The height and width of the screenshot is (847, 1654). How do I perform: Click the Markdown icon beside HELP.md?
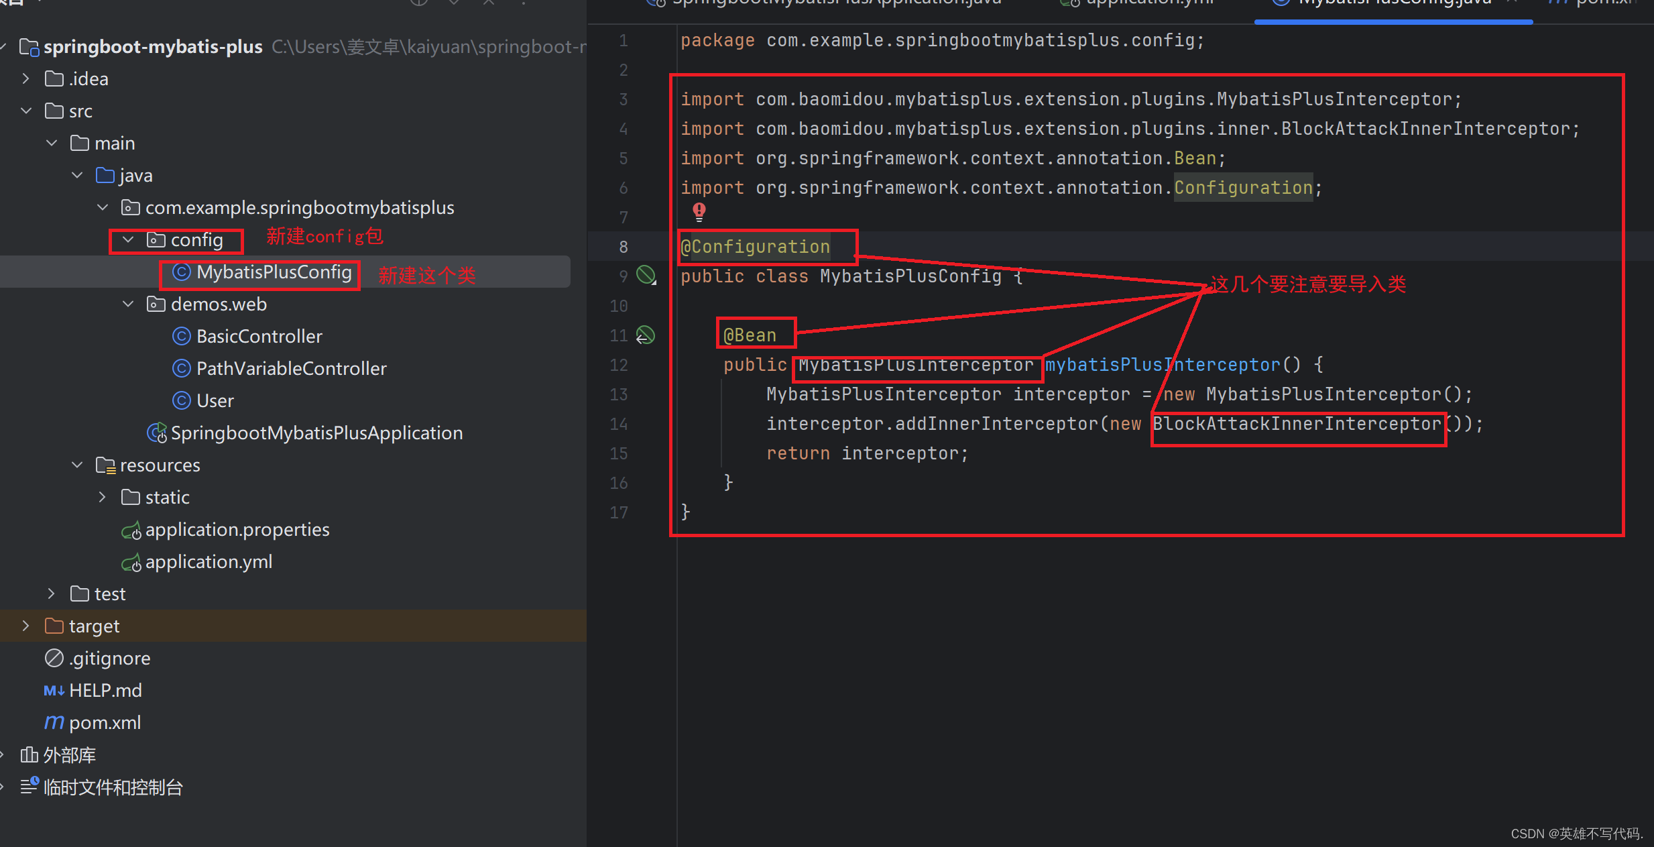pos(54,690)
